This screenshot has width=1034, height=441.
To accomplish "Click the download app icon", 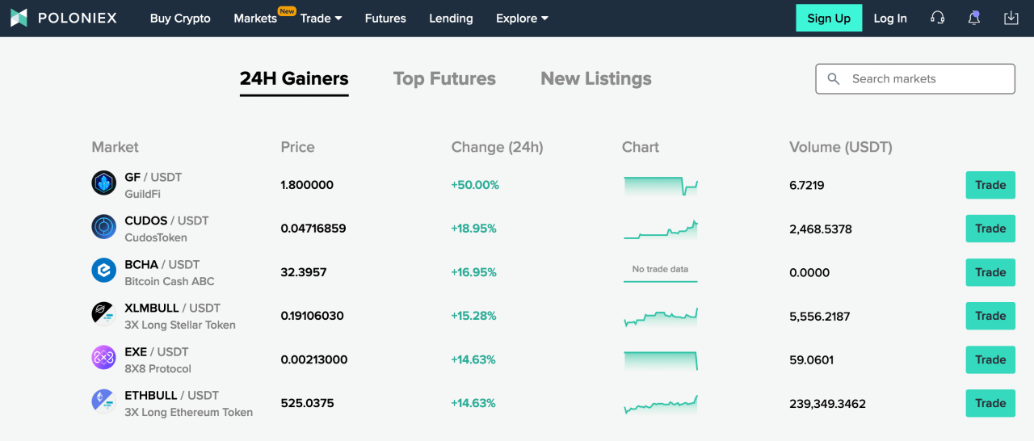I will click(1011, 18).
